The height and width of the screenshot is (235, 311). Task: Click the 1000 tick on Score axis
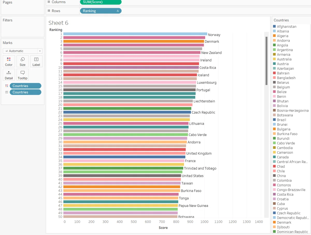(205, 222)
